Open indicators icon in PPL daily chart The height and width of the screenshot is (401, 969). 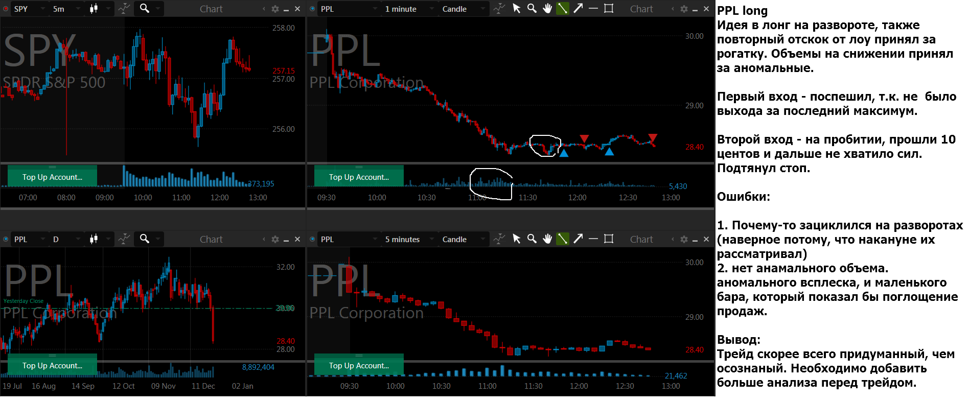pyautogui.click(x=124, y=239)
